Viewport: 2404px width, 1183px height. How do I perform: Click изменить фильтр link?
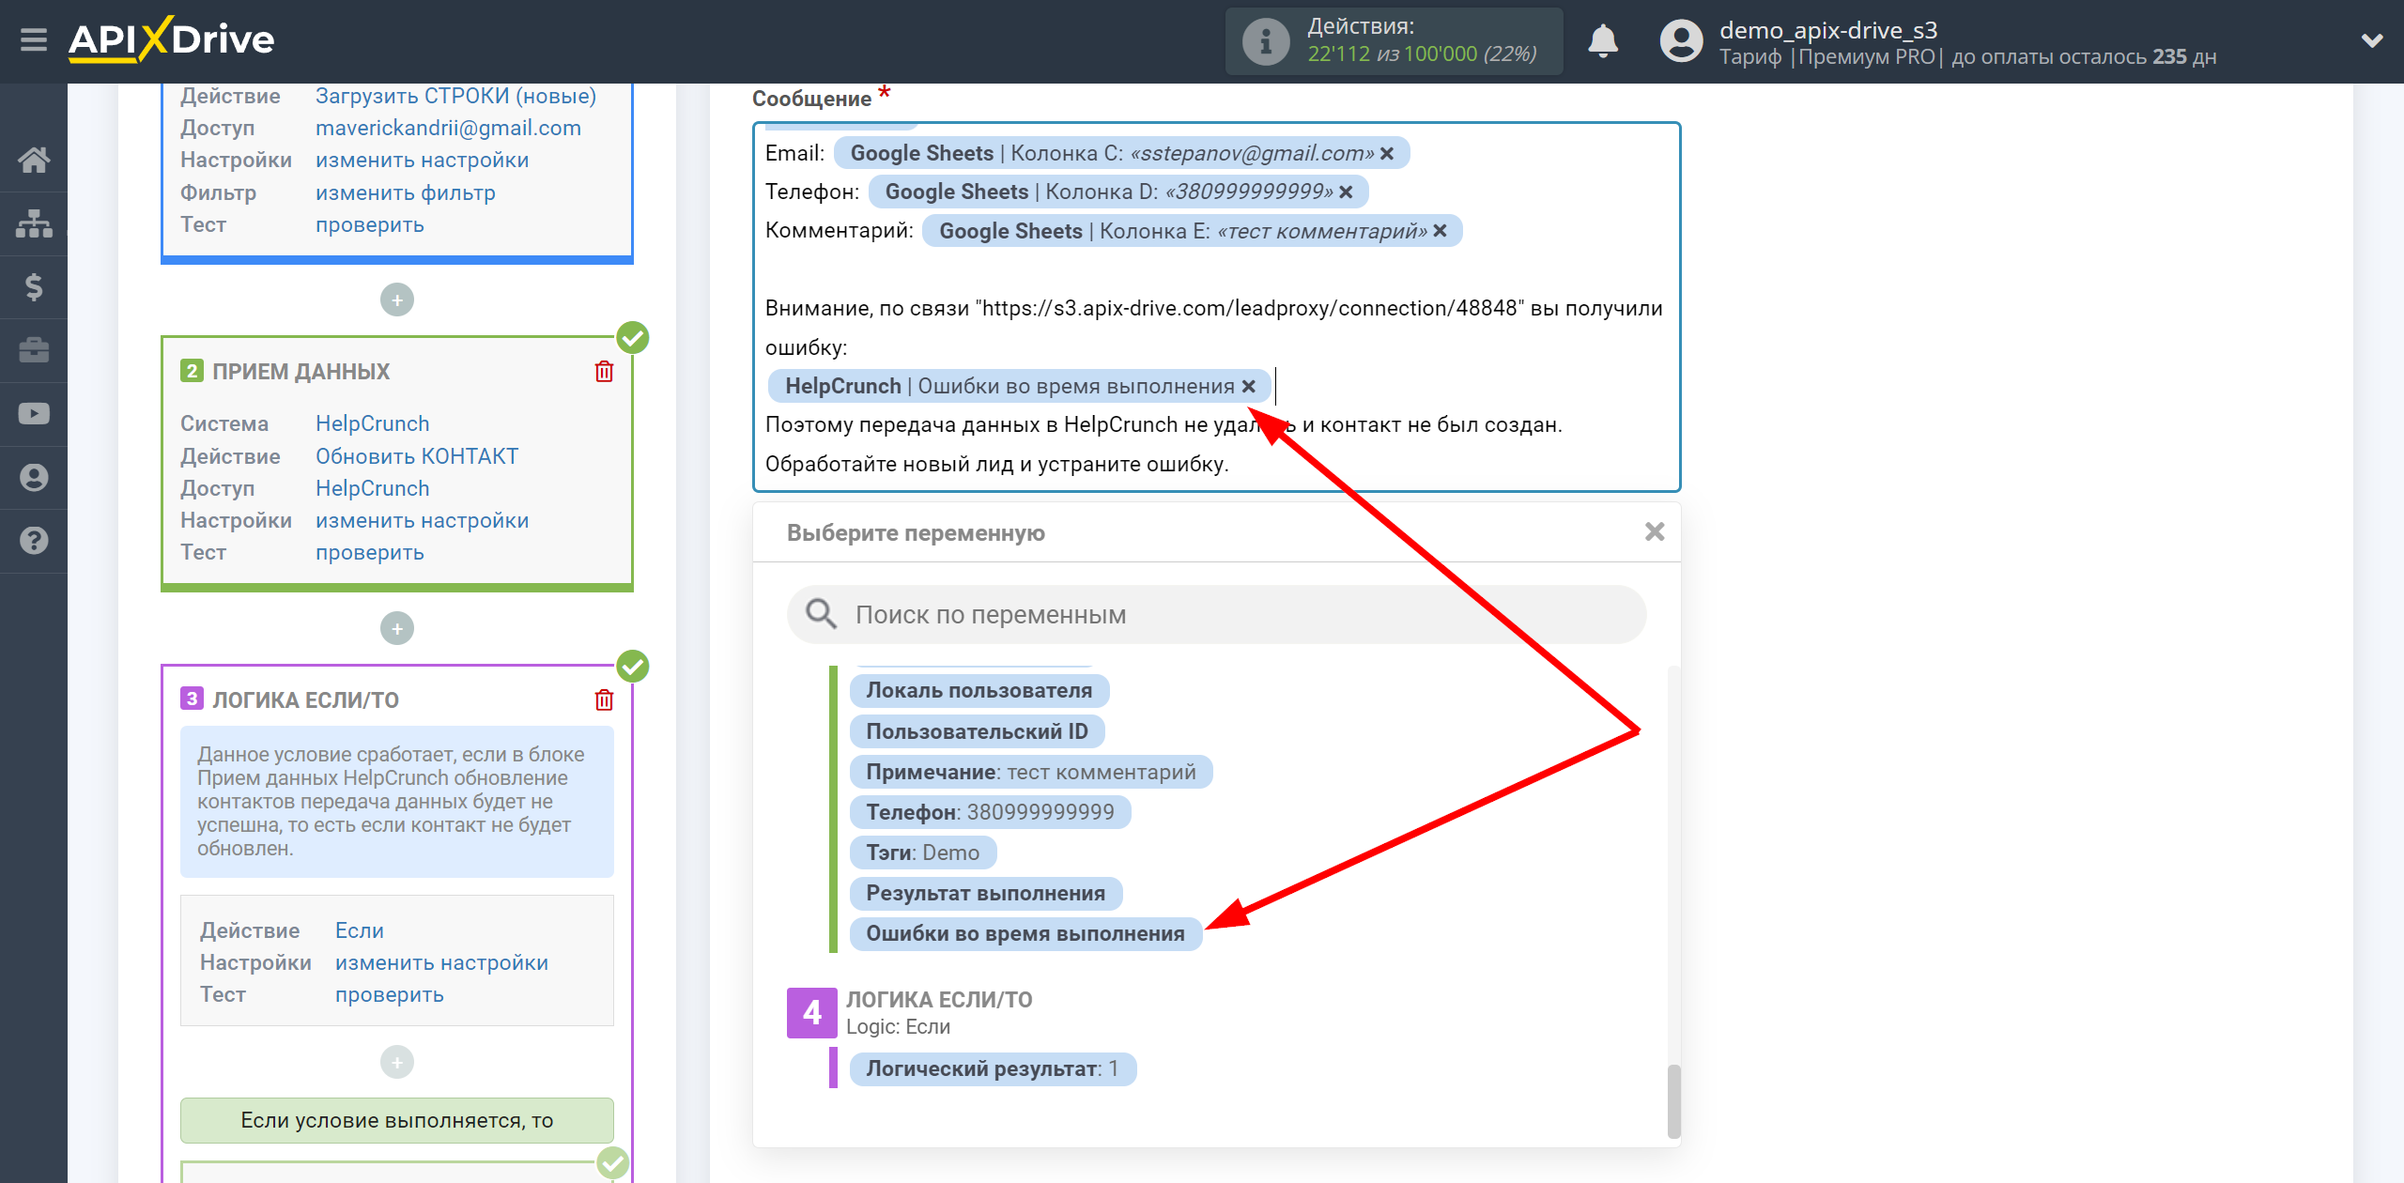[x=405, y=192]
